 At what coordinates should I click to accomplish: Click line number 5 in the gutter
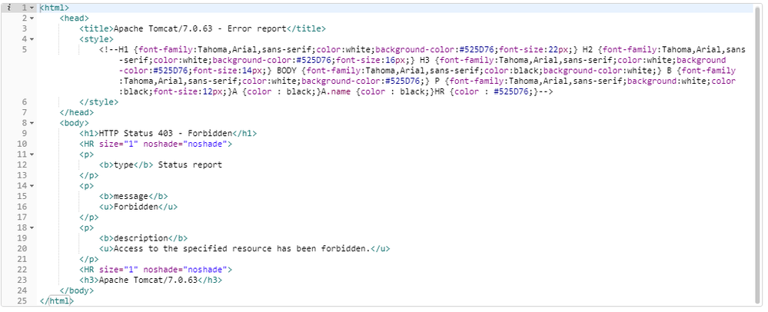(x=24, y=49)
